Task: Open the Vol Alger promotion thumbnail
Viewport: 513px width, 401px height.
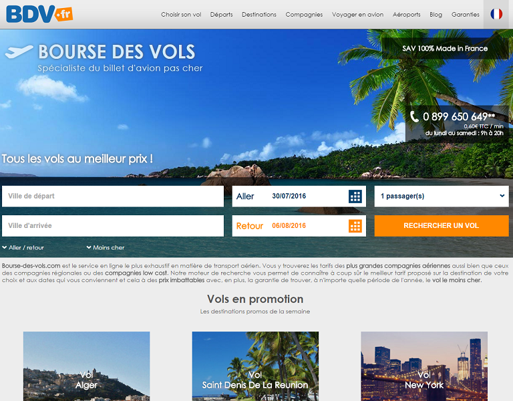Action: coord(86,366)
